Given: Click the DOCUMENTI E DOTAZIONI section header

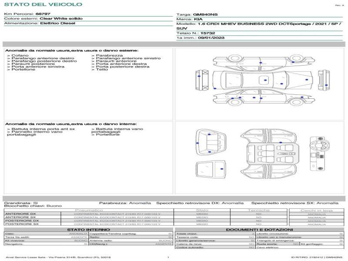Looking at the screenshot, I should [x=259, y=230].
